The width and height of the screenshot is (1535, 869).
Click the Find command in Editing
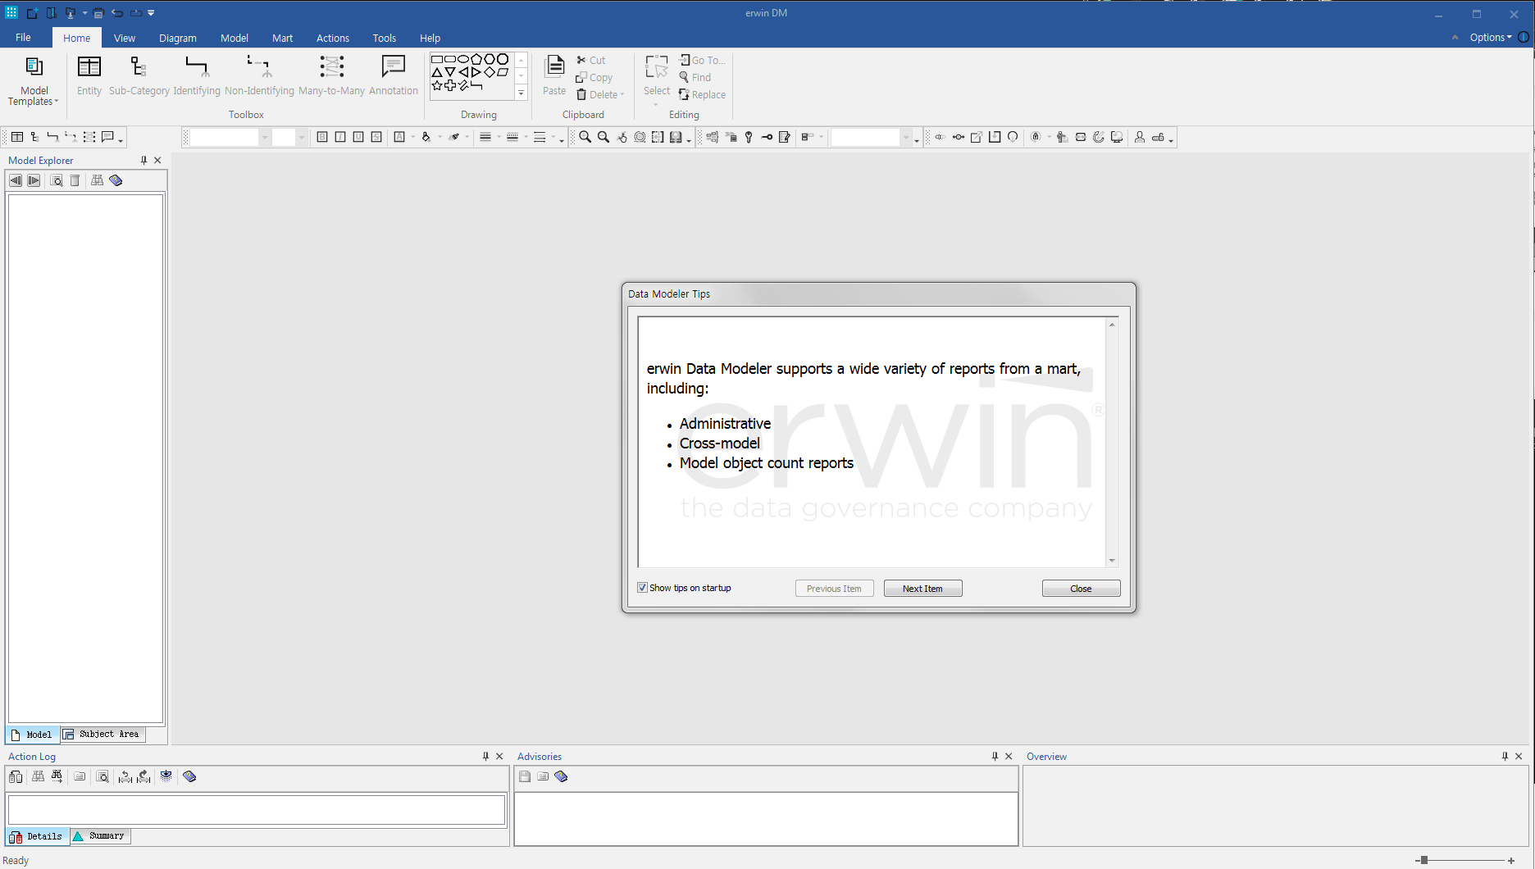[x=695, y=77]
